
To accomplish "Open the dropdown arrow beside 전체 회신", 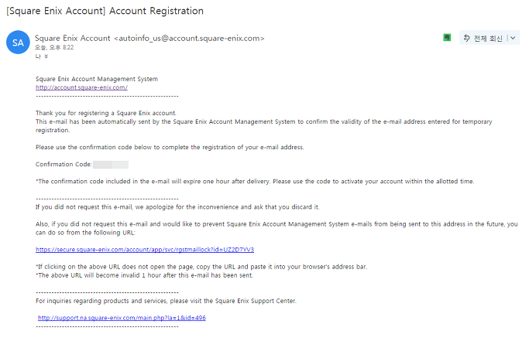I will 513,38.
